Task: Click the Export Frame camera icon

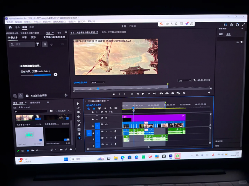Action: click(x=173, y=93)
